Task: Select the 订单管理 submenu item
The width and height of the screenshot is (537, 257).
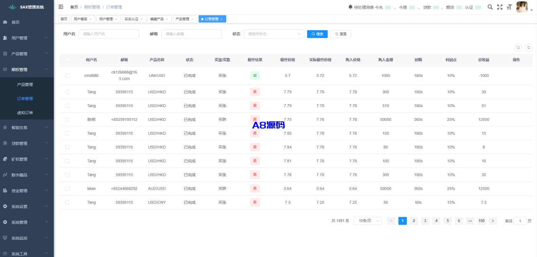Action: 27,99
